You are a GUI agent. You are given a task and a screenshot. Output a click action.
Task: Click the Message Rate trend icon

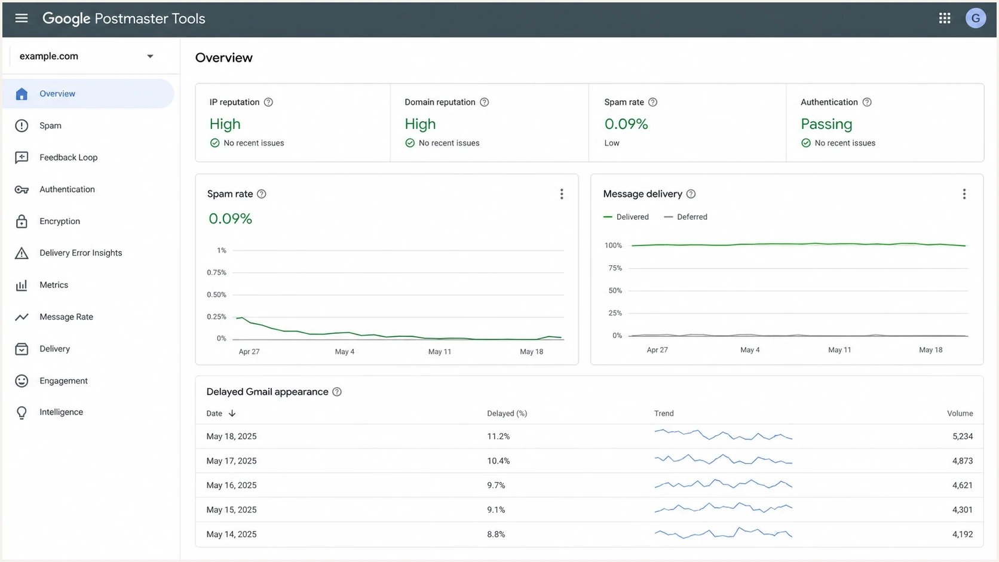(22, 317)
